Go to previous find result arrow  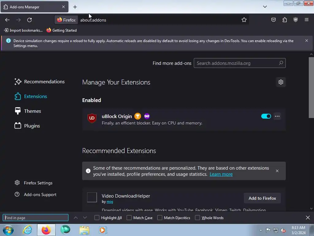tap(76, 218)
